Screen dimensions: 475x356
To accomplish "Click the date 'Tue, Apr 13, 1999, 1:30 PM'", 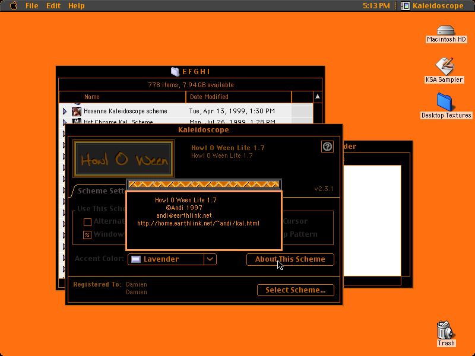I will (232, 111).
